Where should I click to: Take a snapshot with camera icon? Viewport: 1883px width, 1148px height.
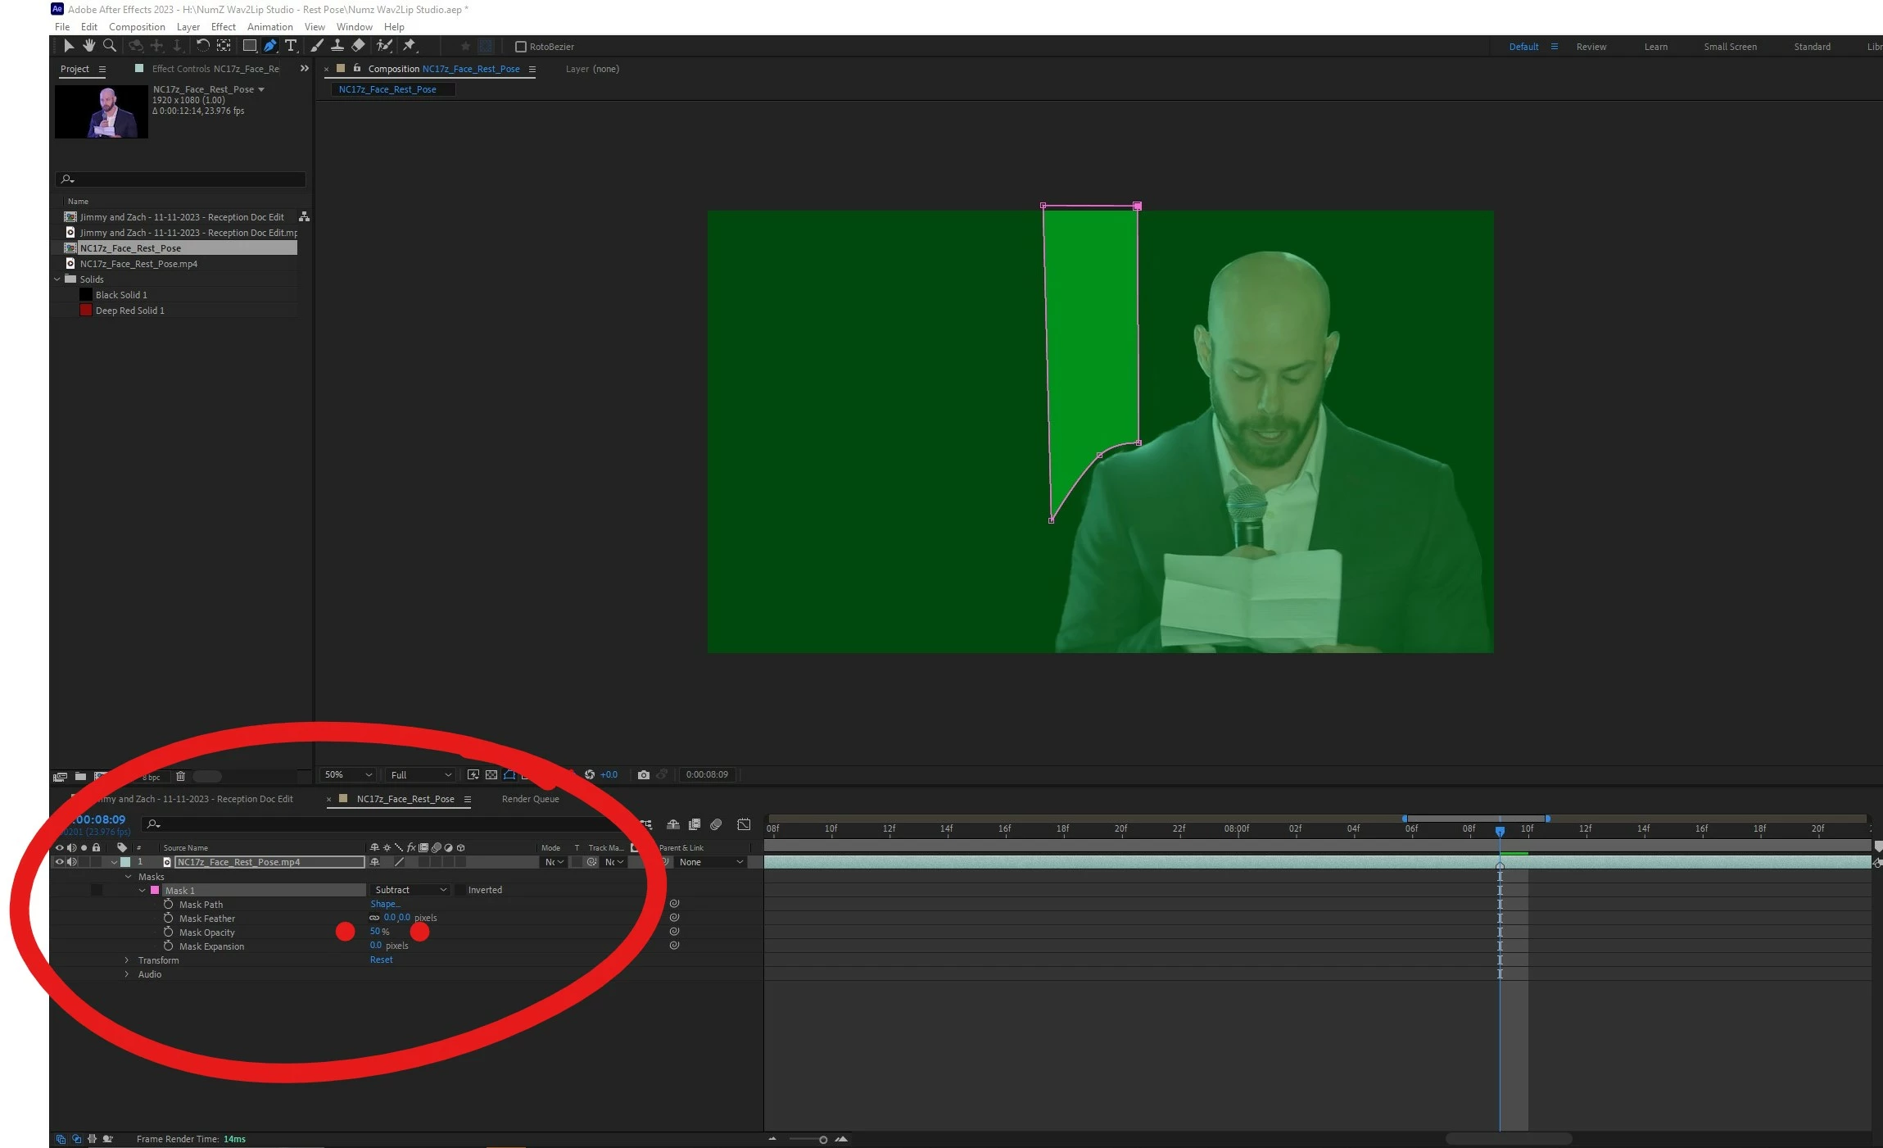(x=643, y=775)
